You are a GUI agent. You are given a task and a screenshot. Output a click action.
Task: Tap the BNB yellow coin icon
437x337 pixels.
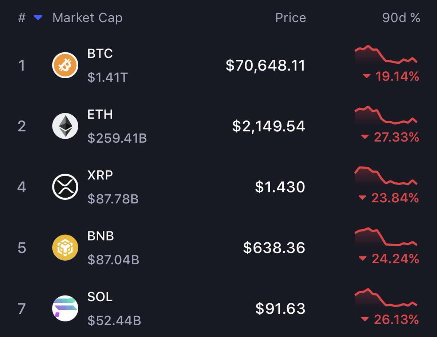(x=65, y=248)
